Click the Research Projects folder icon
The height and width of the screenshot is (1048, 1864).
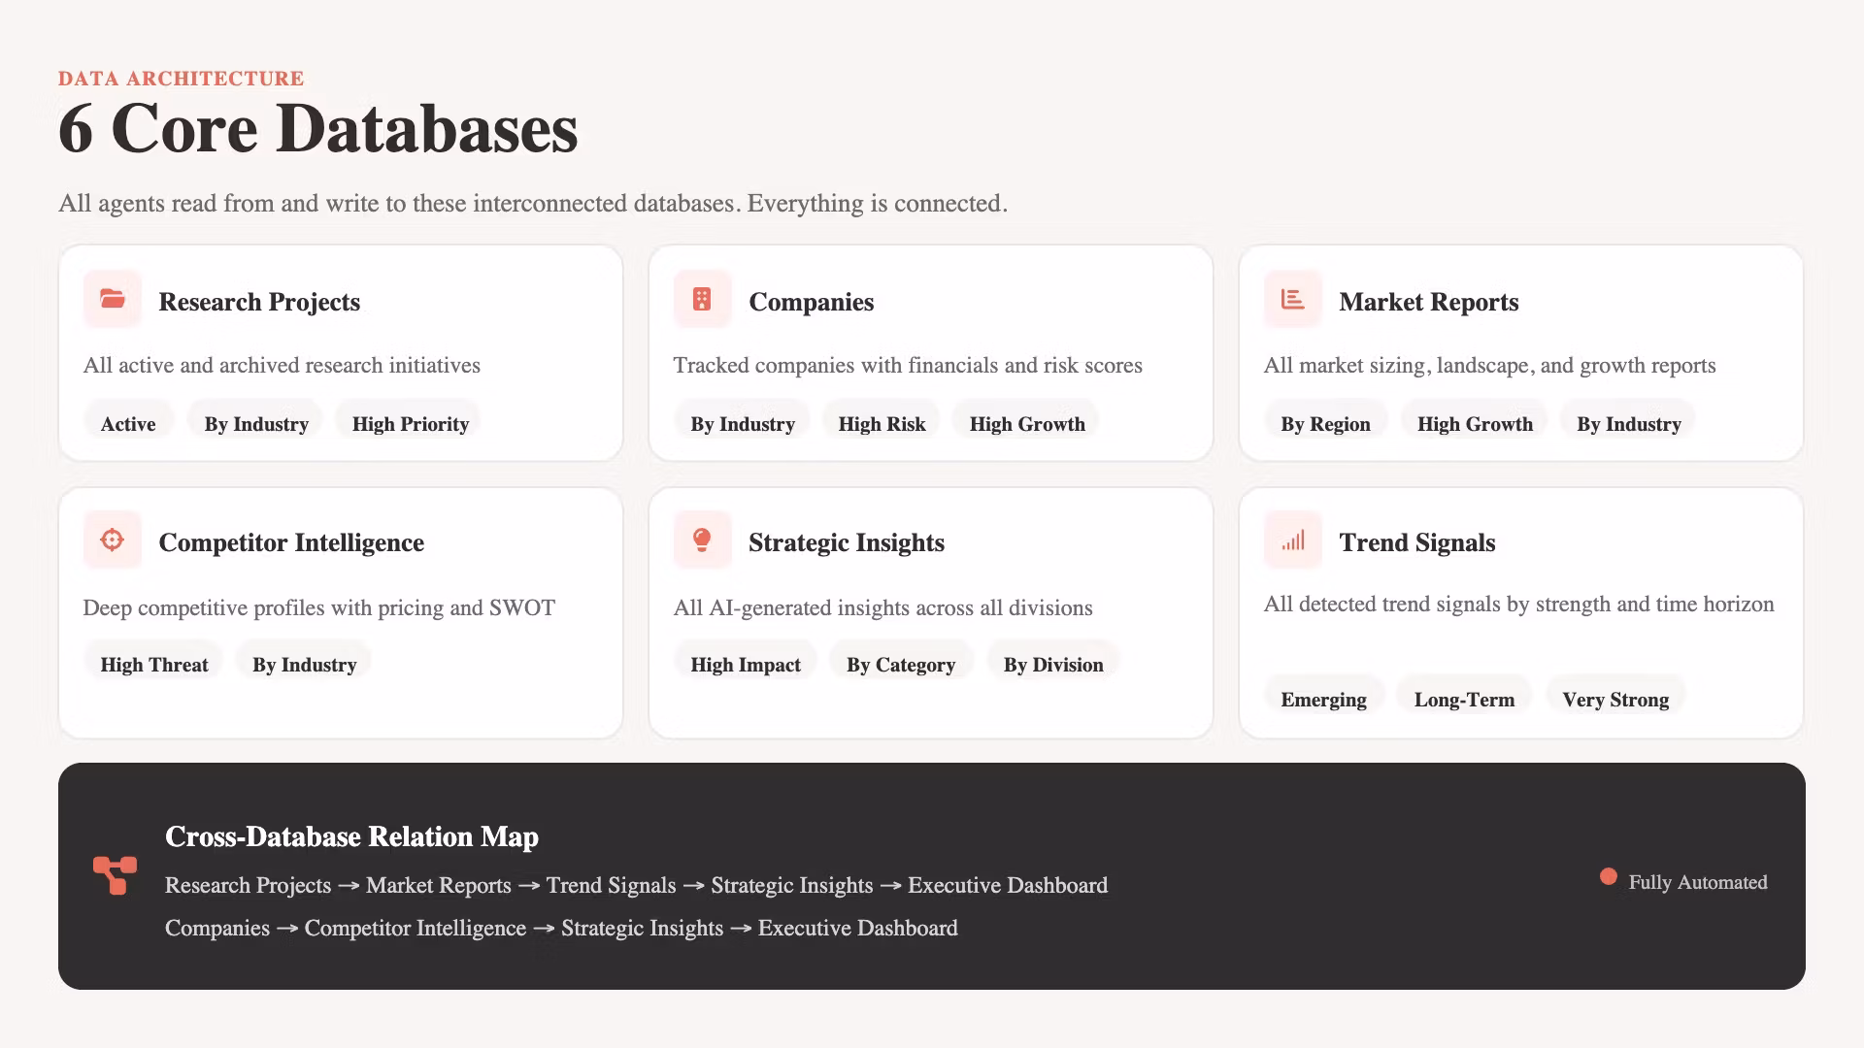pyautogui.click(x=113, y=299)
